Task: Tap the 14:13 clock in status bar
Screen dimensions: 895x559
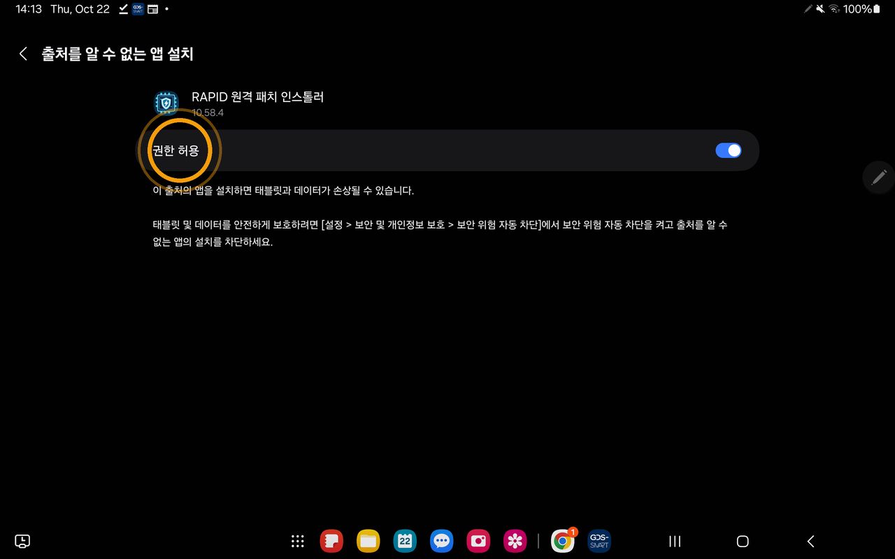Action: [29, 9]
